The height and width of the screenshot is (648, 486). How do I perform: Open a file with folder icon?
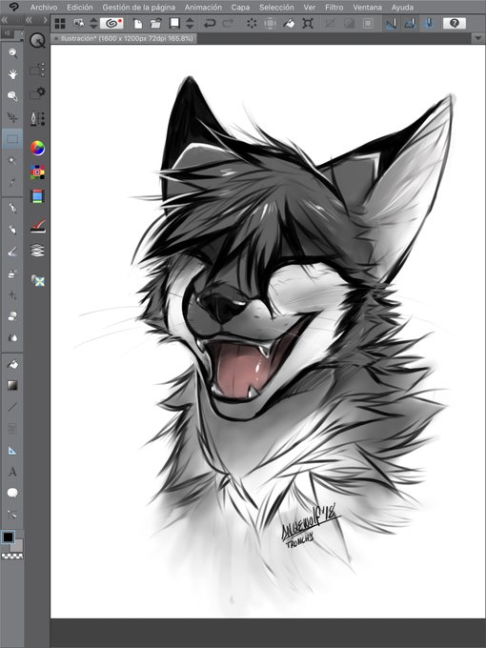click(x=155, y=24)
